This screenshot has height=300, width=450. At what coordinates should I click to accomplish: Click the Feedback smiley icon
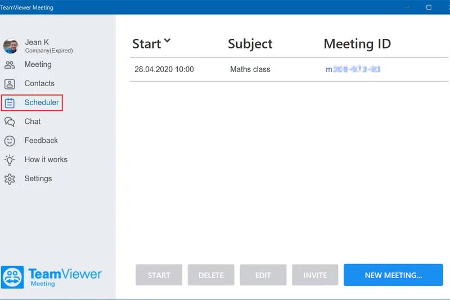coord(10,141)
